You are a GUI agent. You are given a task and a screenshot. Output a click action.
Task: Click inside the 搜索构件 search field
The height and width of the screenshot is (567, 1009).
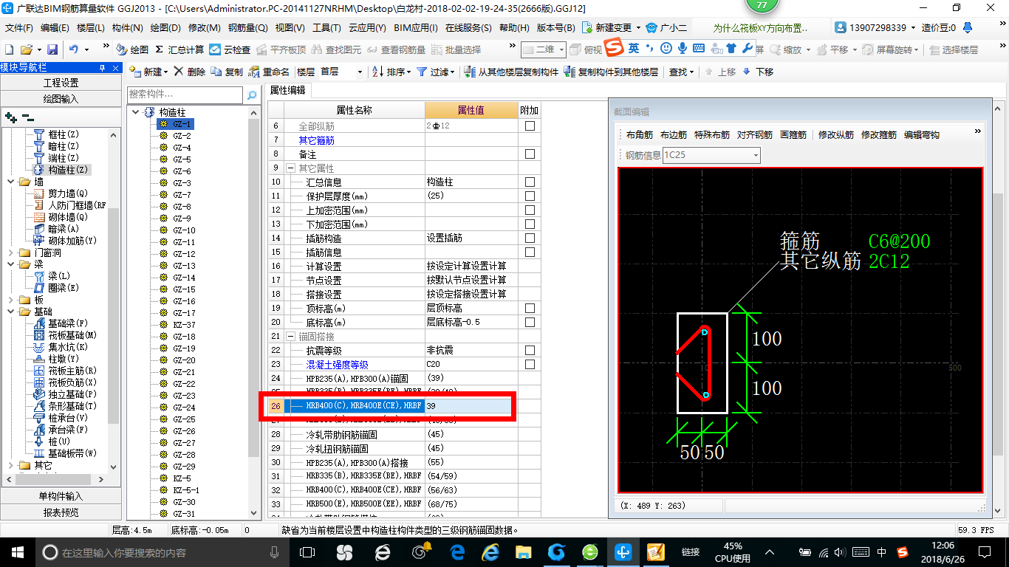(x=185, y=94)
